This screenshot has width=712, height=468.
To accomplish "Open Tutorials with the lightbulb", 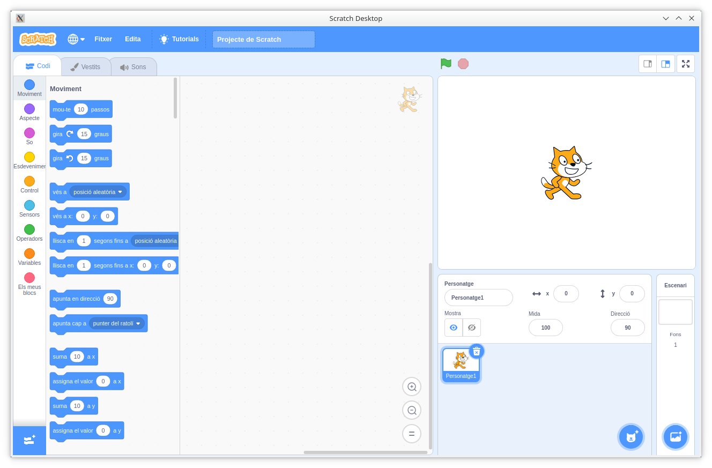I will pyautogui.click(x=179, y=39).
